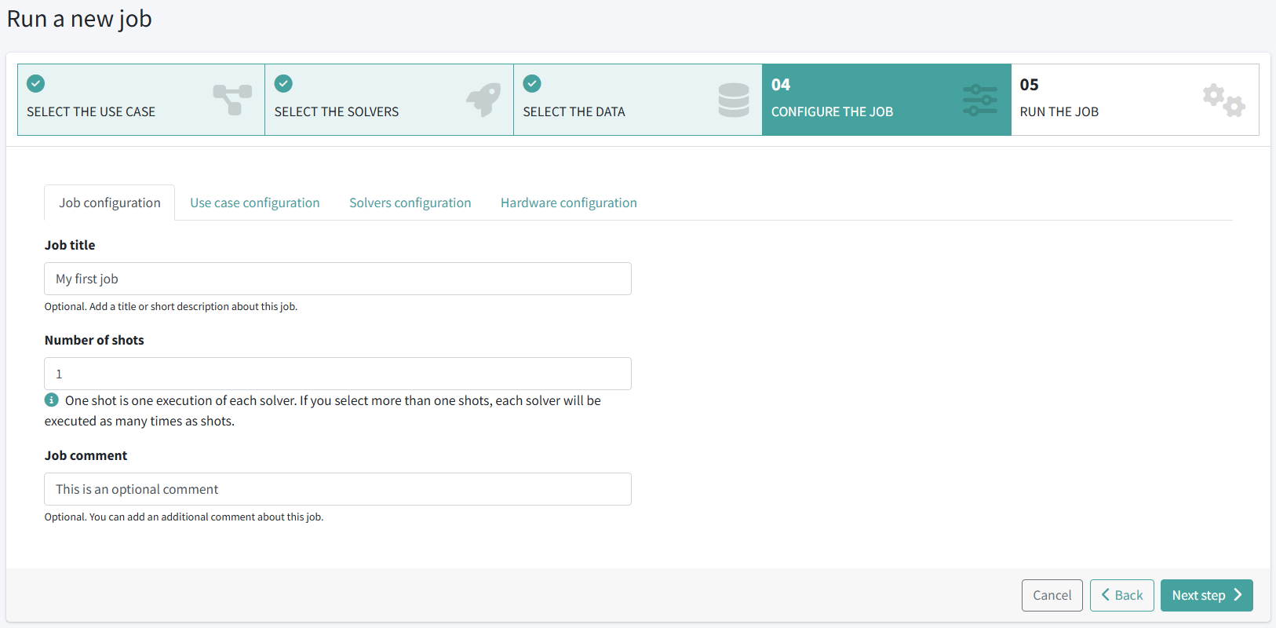Click the configure job sliders icon
The image size is (1276, 628).
[x=979, y=100]
